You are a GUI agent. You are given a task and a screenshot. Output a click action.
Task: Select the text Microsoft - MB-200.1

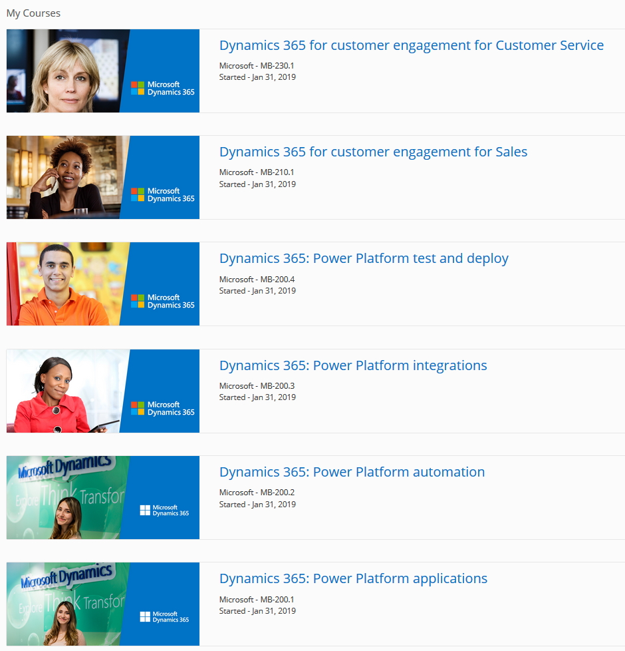pyautogui.click(x=257, y=600)
